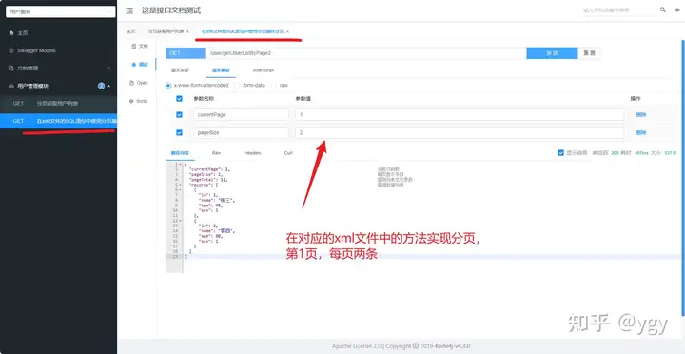
Task: Fold the records array at line 5
Action: click(181, 185)
